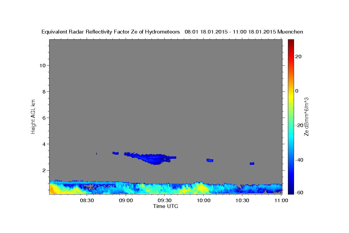Click the '10:30' time tick label
The image size is (349, 233).
[242, 200]
